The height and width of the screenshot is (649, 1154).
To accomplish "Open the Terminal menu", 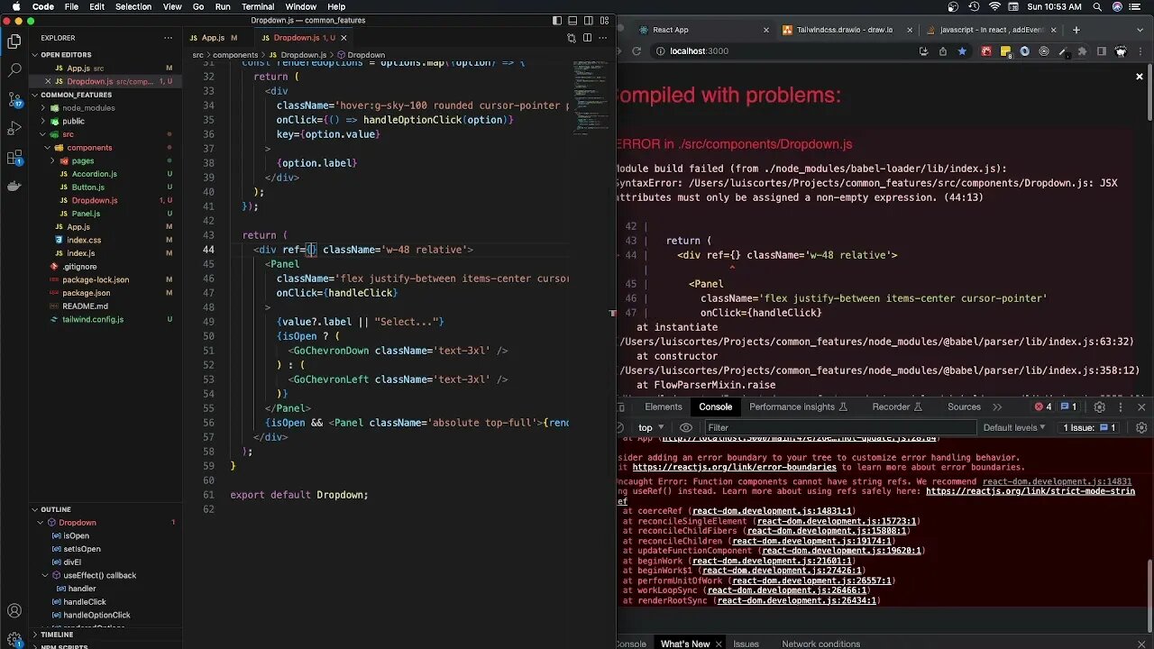I will (258, 6).
